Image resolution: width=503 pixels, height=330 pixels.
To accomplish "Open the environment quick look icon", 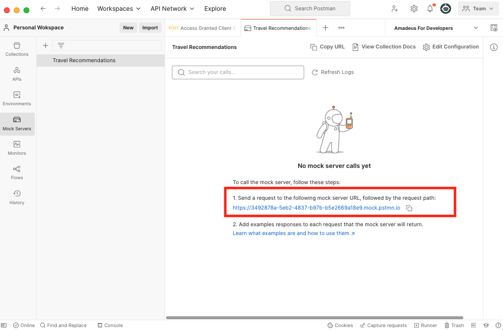I will click(x=494, y=28).
